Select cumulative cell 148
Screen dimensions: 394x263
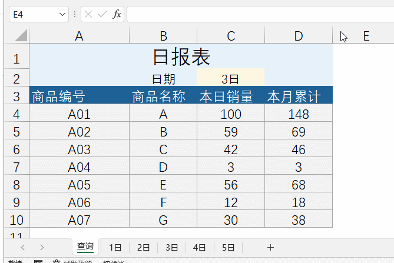[299, 113]
